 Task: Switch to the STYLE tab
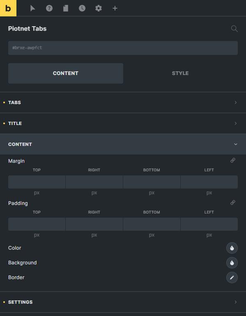pyautogui.click(x=180, y=73)
